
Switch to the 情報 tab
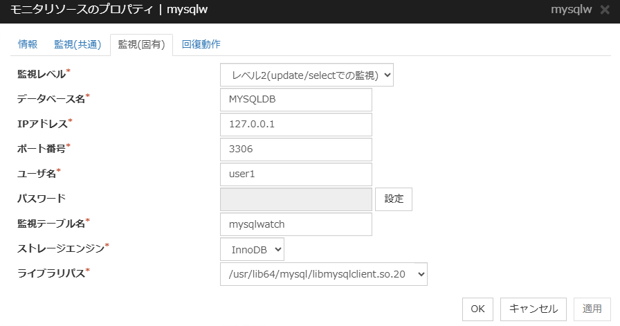[x=28, y=44]
